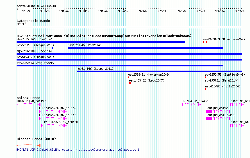Click the 9p13.3 band label
The image size is (250, 158).
pyautogui.click(x=22, y=24)
